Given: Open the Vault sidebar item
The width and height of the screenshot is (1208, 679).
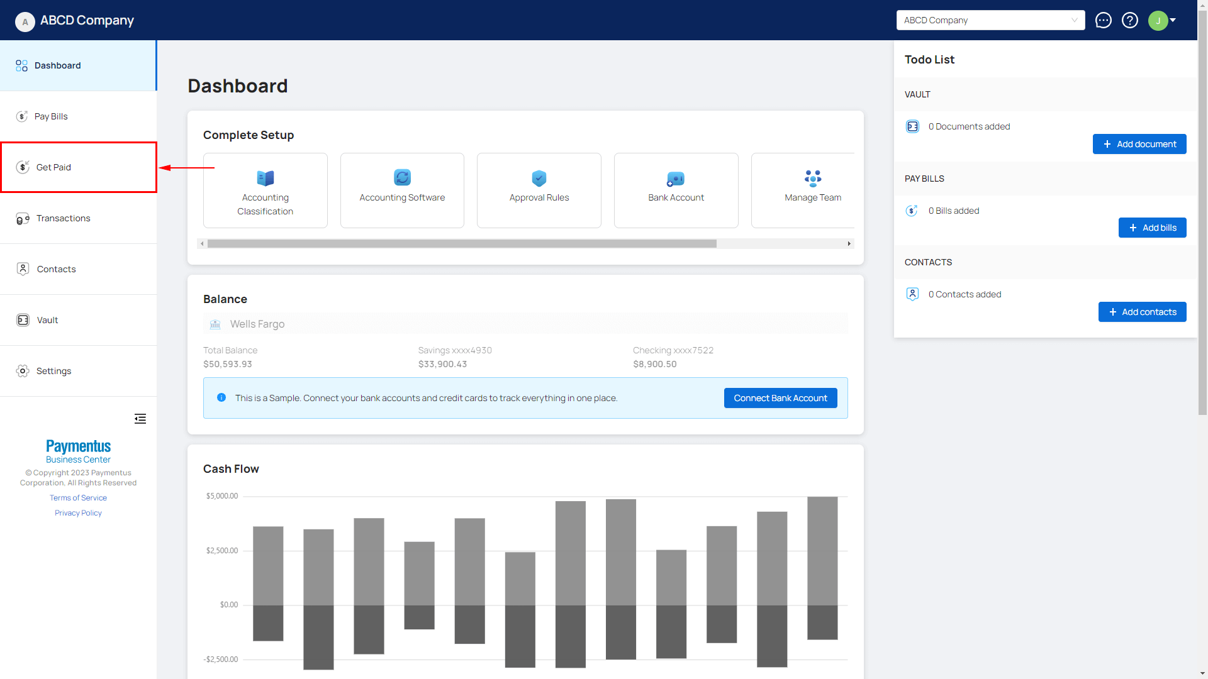Looking at the screenshot, I should [x=47, y=320].
